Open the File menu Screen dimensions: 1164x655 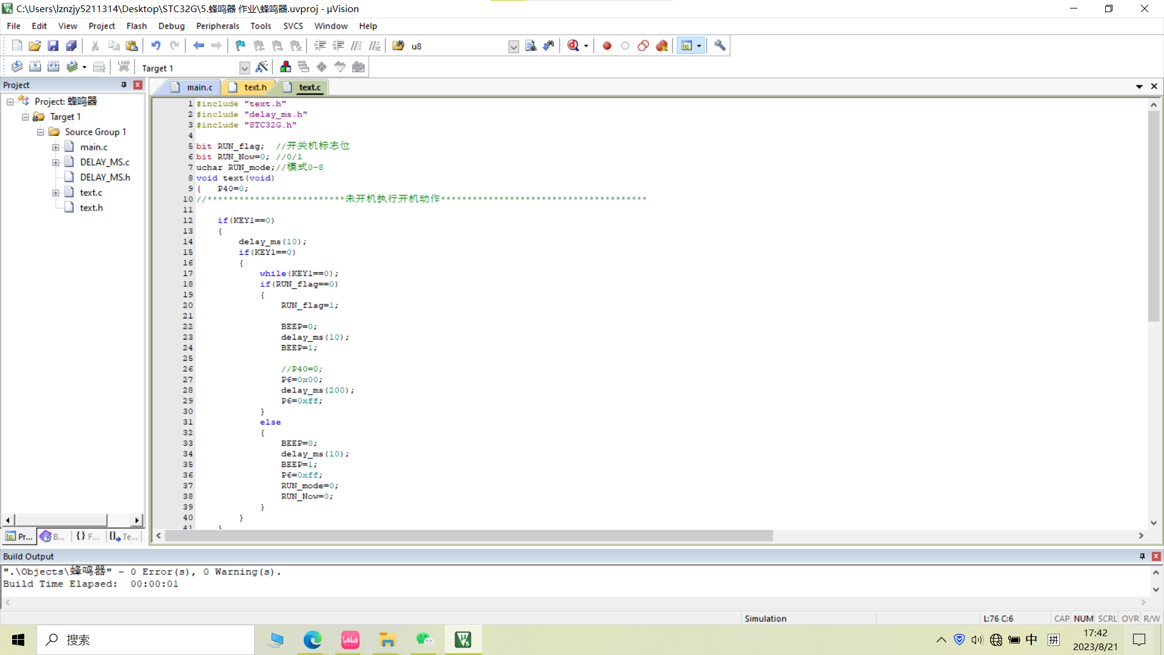point(13,26)
